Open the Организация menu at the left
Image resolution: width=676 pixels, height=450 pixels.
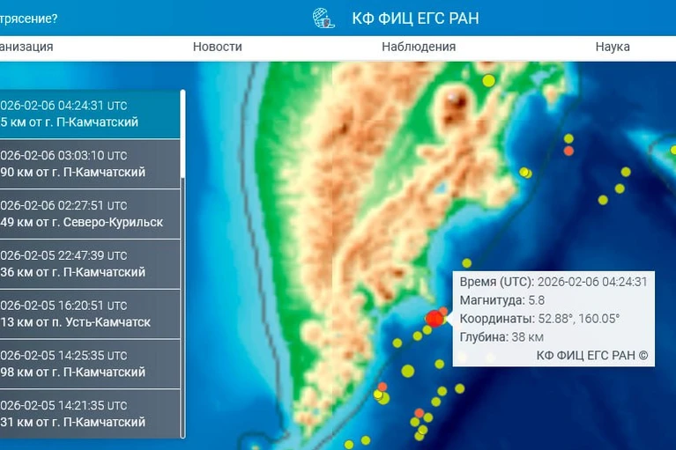coord(26,47)
